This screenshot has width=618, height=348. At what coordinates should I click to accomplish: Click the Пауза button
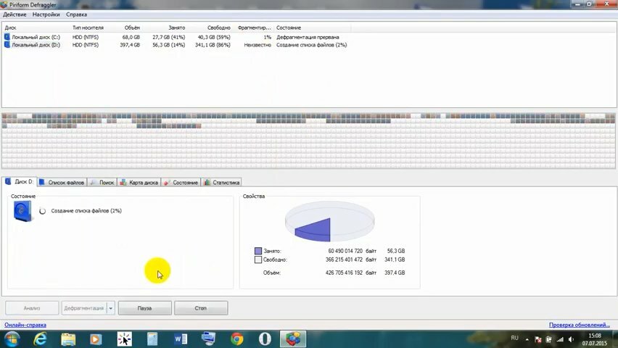coord(144,308)
